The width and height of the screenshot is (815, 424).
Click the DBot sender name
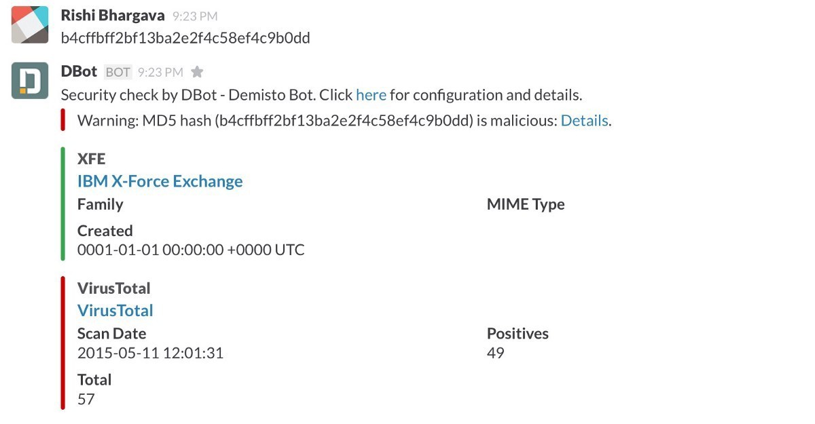click(x=79, y=71)
